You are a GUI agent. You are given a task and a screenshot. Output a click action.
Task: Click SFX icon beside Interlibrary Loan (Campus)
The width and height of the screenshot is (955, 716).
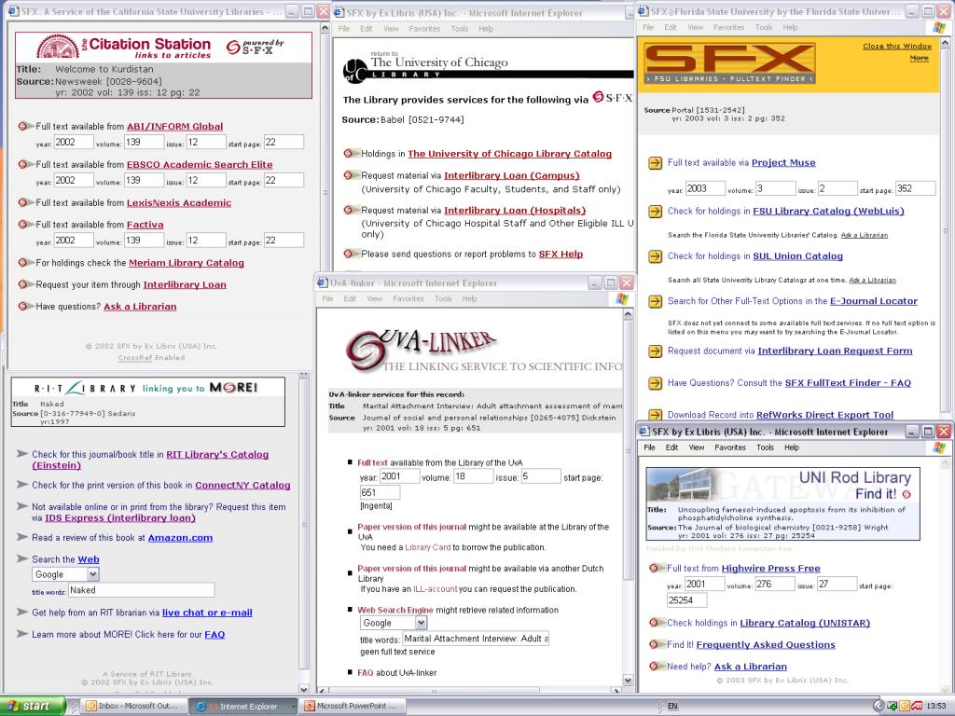click(351, 175)
